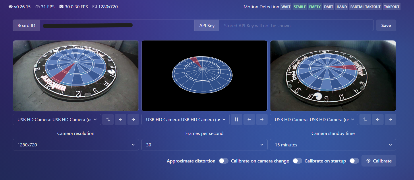Image resolution: width=414 pixels, height=180 pixels.
Task: Click the third camera dartboard preview
Action: [x=333, y=76]
